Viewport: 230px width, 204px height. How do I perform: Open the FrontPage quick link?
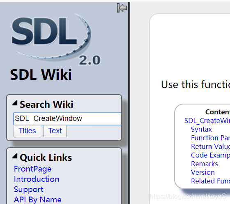click(32, 169)
